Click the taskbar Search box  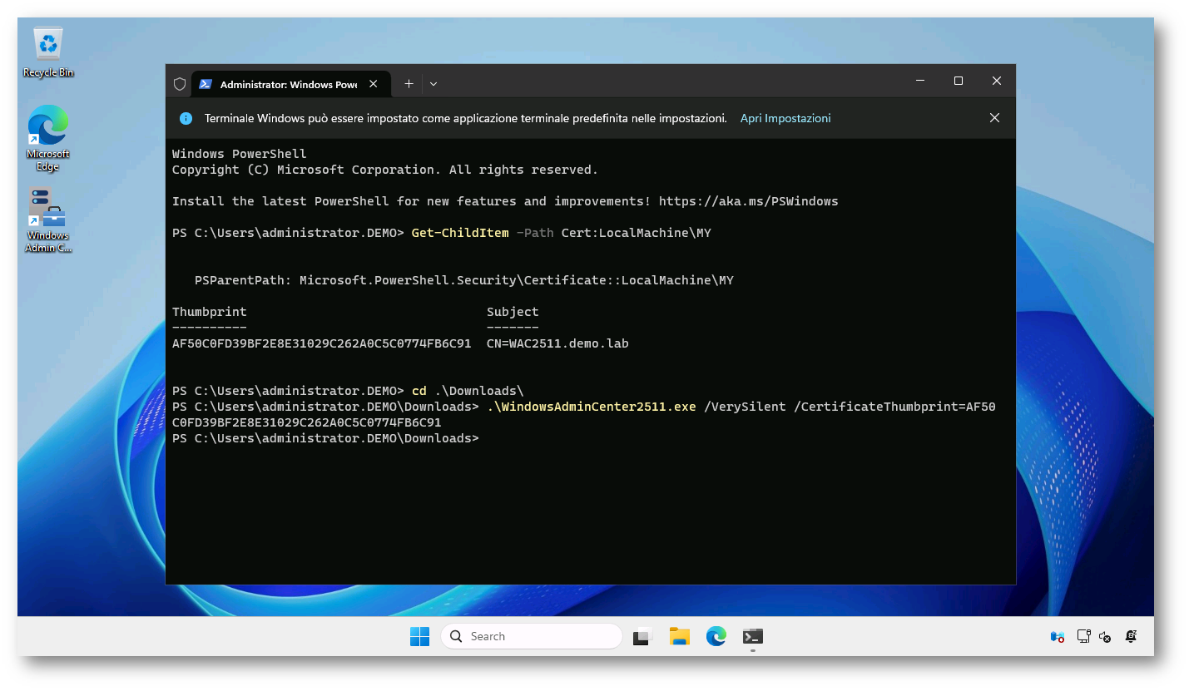pyautogui.click(x=532, y=636)
